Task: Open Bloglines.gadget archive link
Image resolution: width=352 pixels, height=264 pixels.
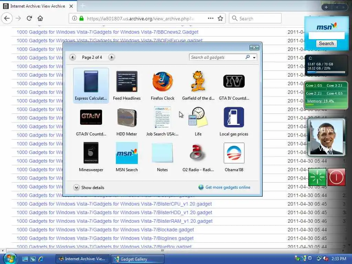Action: [x=105, y=238]
